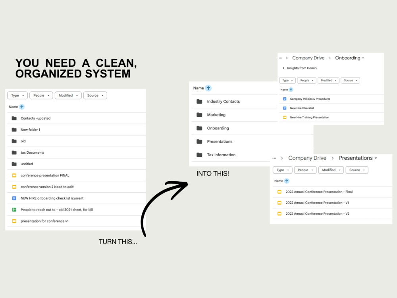Click the Docs icon for Company Policies & Procedures
The height and width of the screenshot is (298, 397).
click(285, 99)
